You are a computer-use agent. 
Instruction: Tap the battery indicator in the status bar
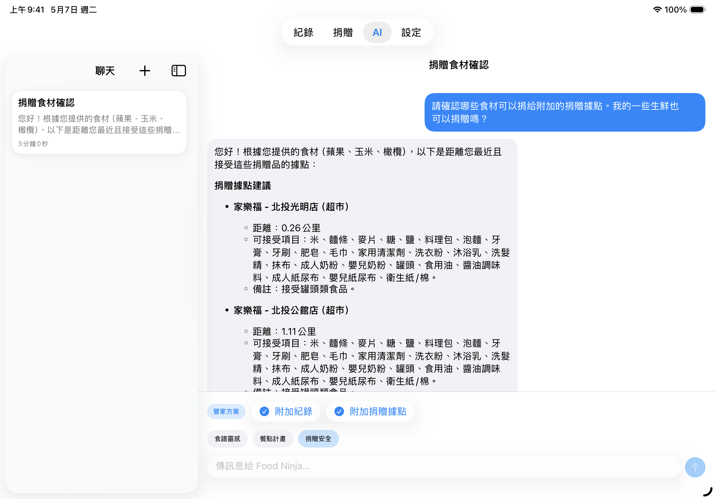pos(698,10)
